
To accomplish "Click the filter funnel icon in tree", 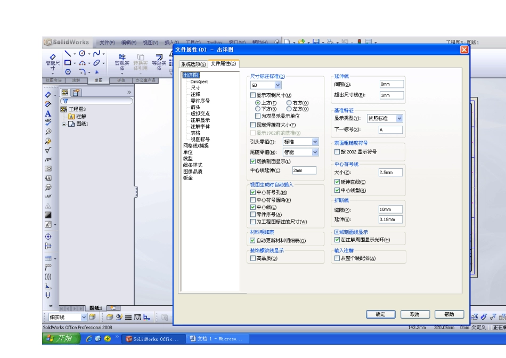I will click(x=66, y=101).
